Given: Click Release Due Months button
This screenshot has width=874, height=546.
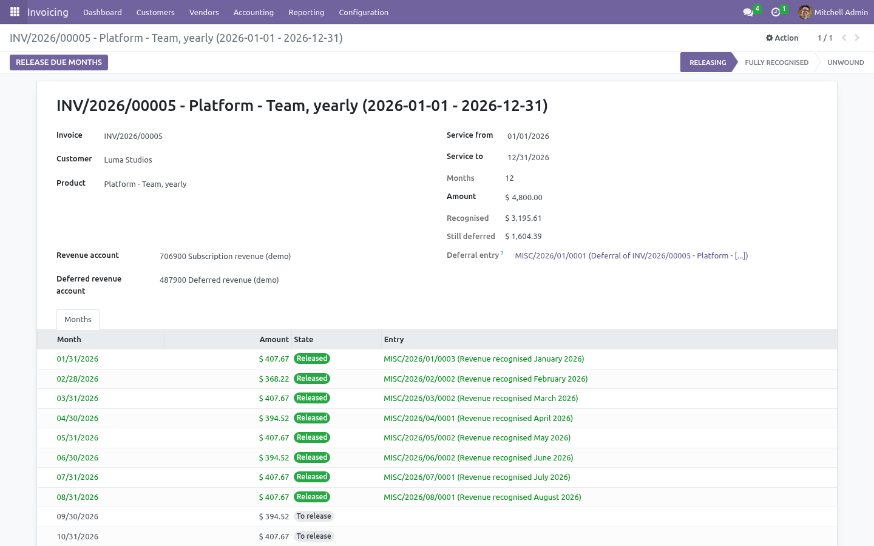Looking at the screenshot, I should tap(59, 62).
